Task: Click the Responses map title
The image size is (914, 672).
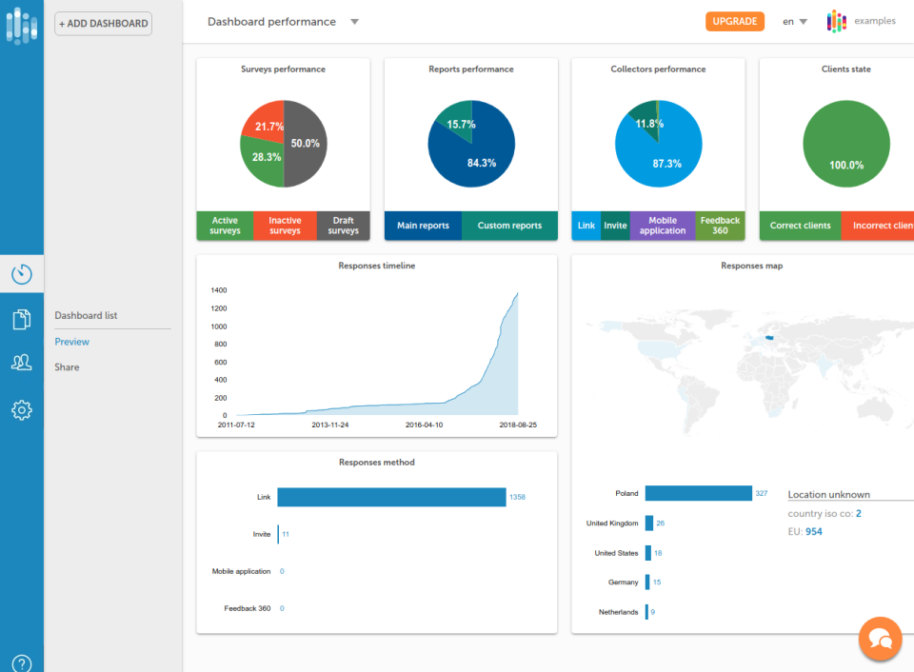Action: (x=752, y=266)
